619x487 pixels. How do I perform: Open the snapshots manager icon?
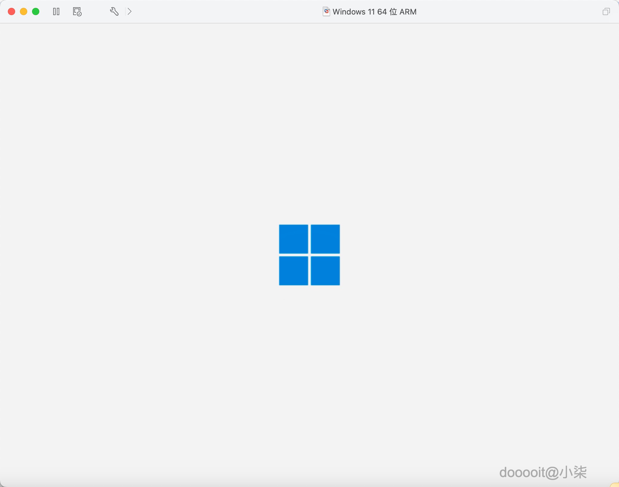[77, 11]
